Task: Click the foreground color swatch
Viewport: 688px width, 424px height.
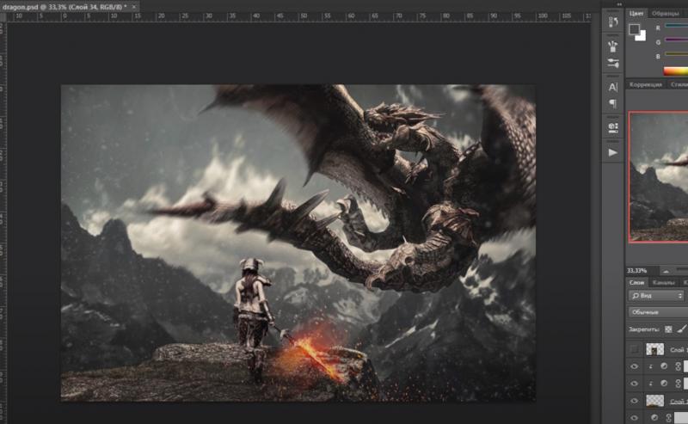Action: point(635,30)
